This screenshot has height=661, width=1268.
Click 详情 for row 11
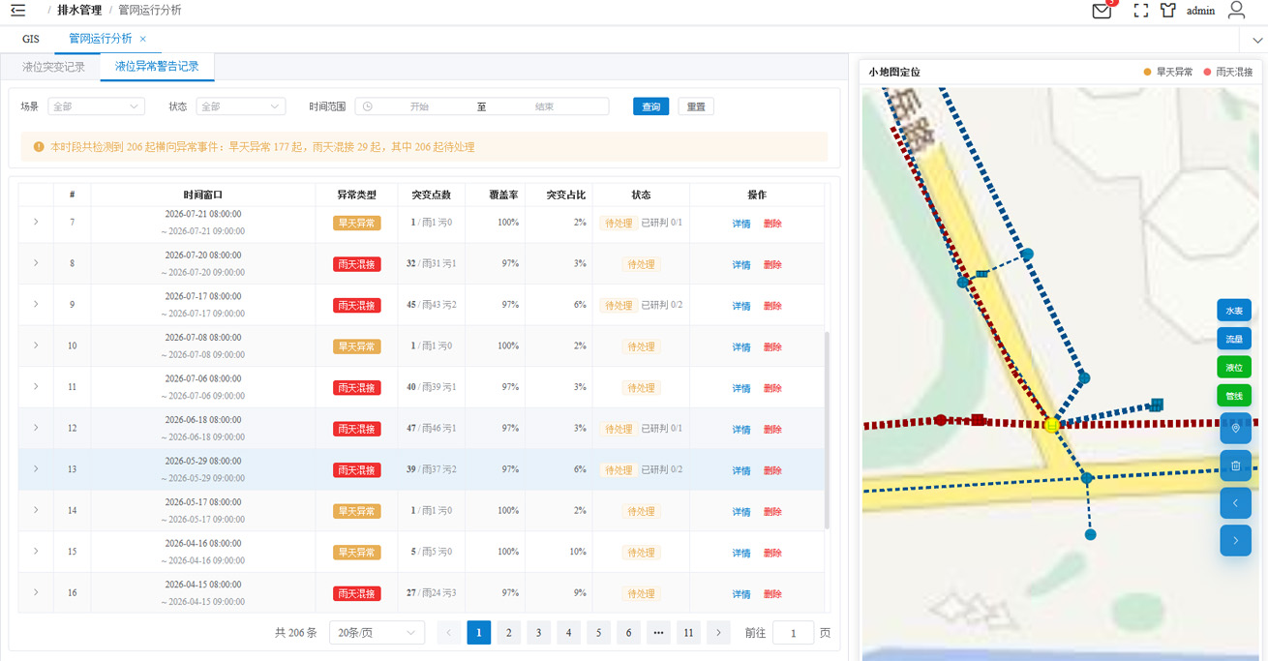click(741, 388)
